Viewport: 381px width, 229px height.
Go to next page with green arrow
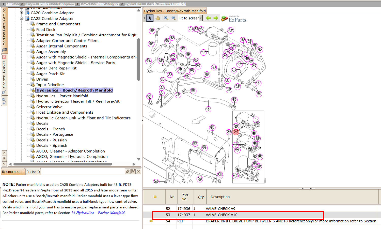[216, 18]
